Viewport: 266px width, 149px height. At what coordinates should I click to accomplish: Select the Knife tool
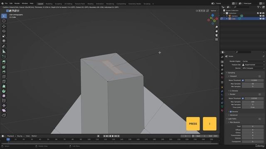point(4,82)
